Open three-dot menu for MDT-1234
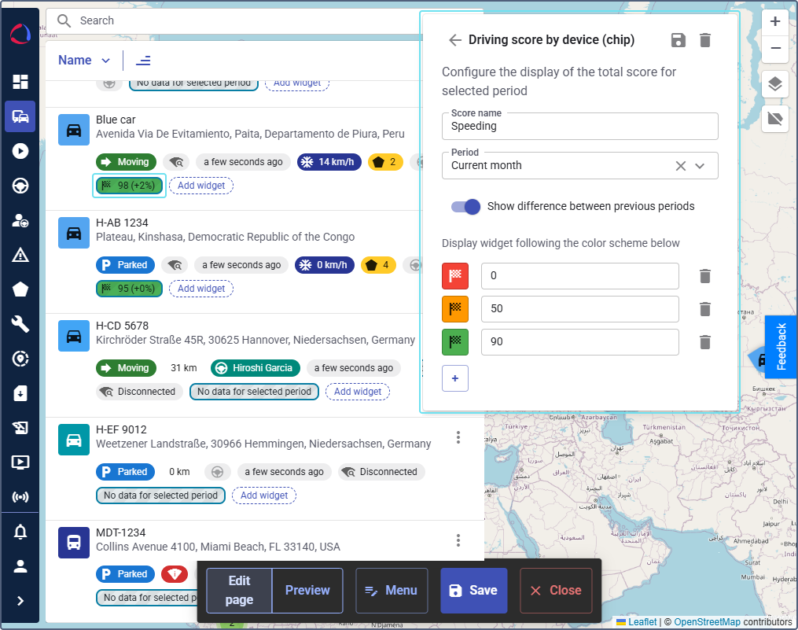Screen dimensions: 798x630 [x=458, y=540]
